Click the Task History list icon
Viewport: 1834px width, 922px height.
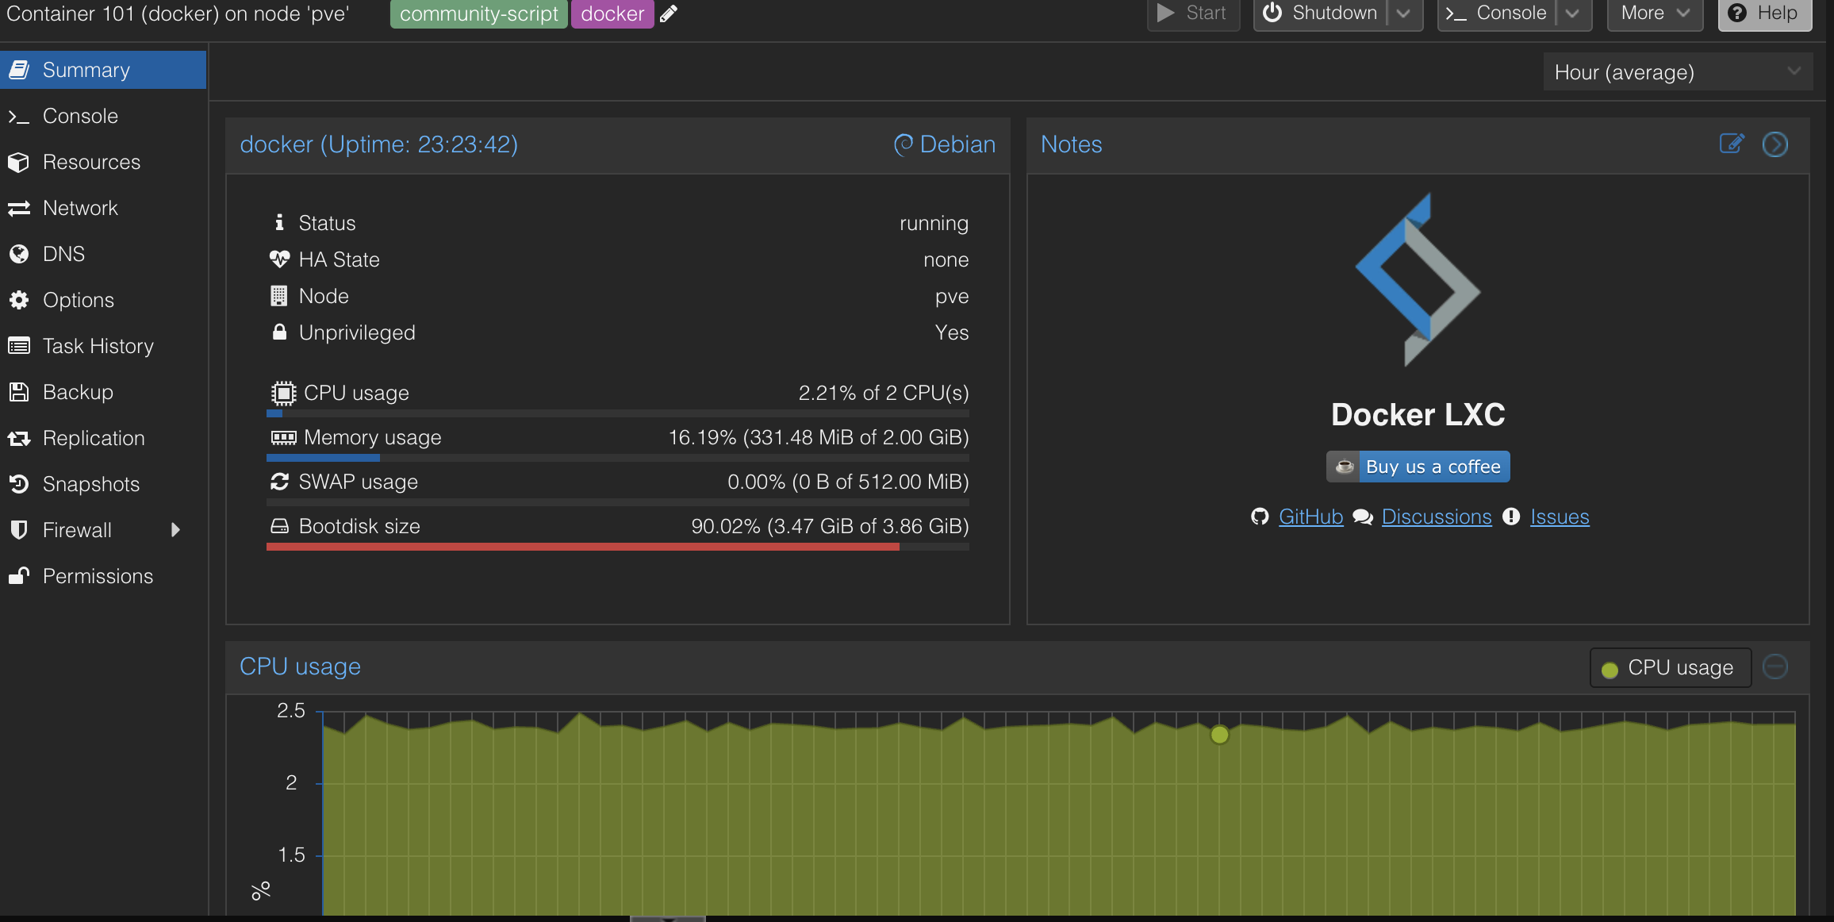[x=19, y=346]
